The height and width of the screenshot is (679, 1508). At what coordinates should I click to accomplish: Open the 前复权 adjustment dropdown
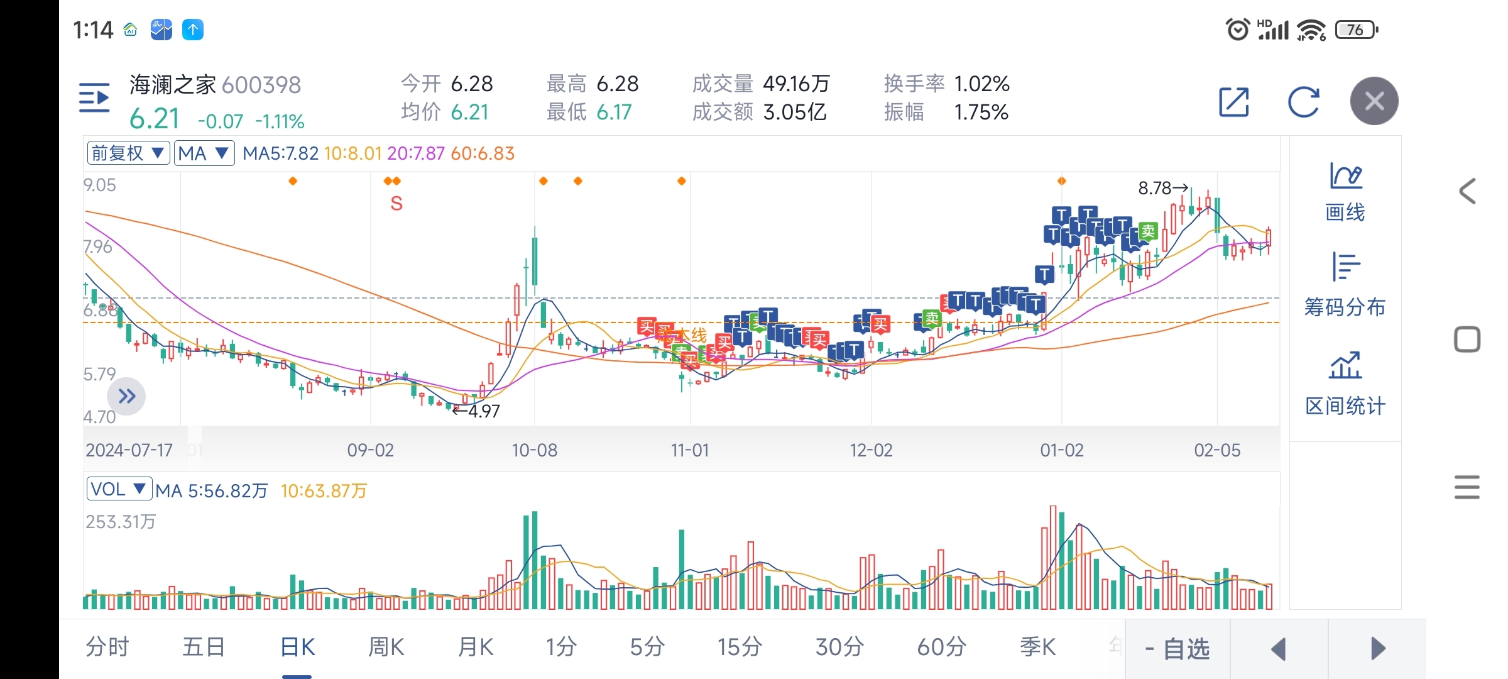pyautogui.click(x=128, y=153)
